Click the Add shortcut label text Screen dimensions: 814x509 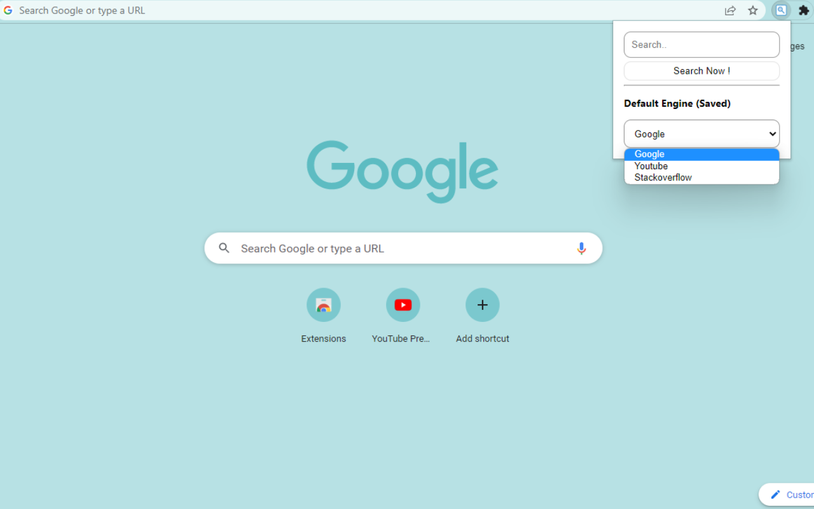click(483, 338)
